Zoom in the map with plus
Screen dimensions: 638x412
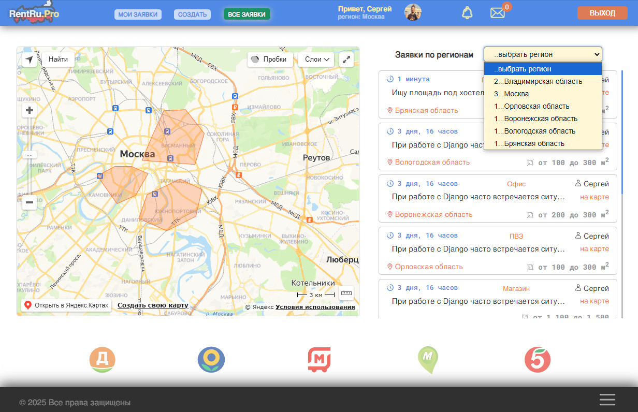click(30, 110)
